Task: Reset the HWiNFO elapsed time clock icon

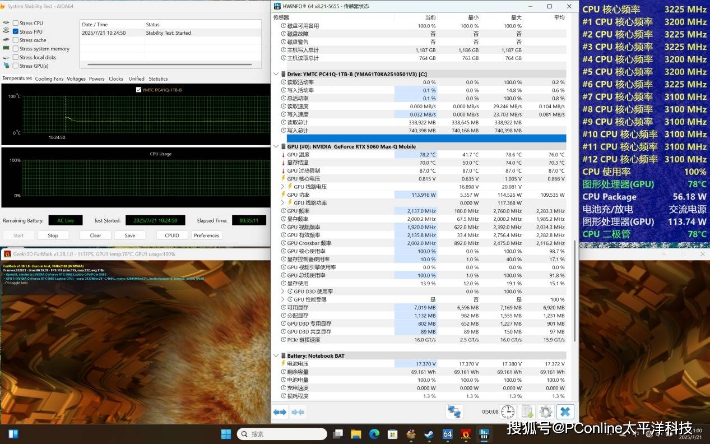Action: [507, 412]
